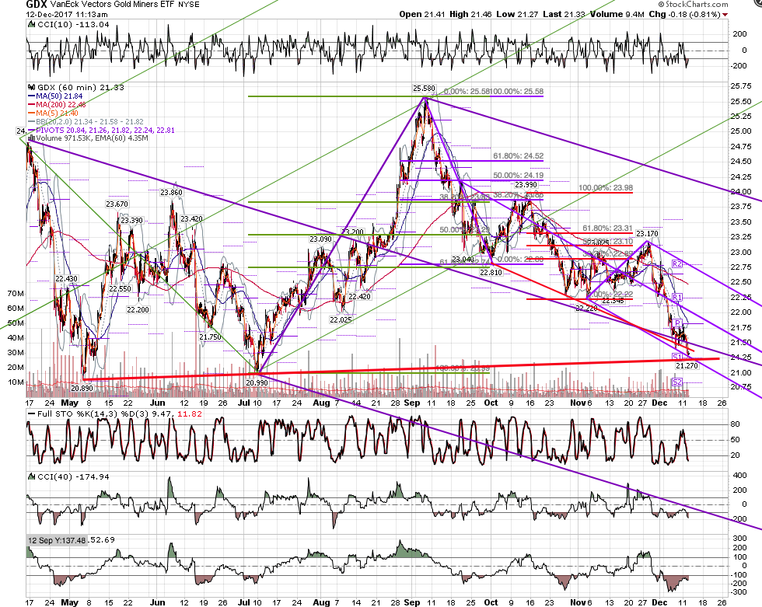Select the S2 pivot support marker

[677, 382]
